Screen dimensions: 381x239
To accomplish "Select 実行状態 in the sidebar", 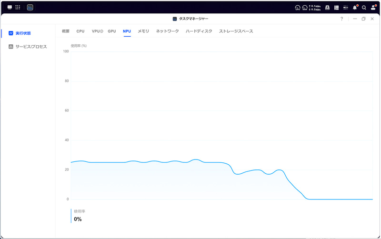I will (x=23, y=33).
